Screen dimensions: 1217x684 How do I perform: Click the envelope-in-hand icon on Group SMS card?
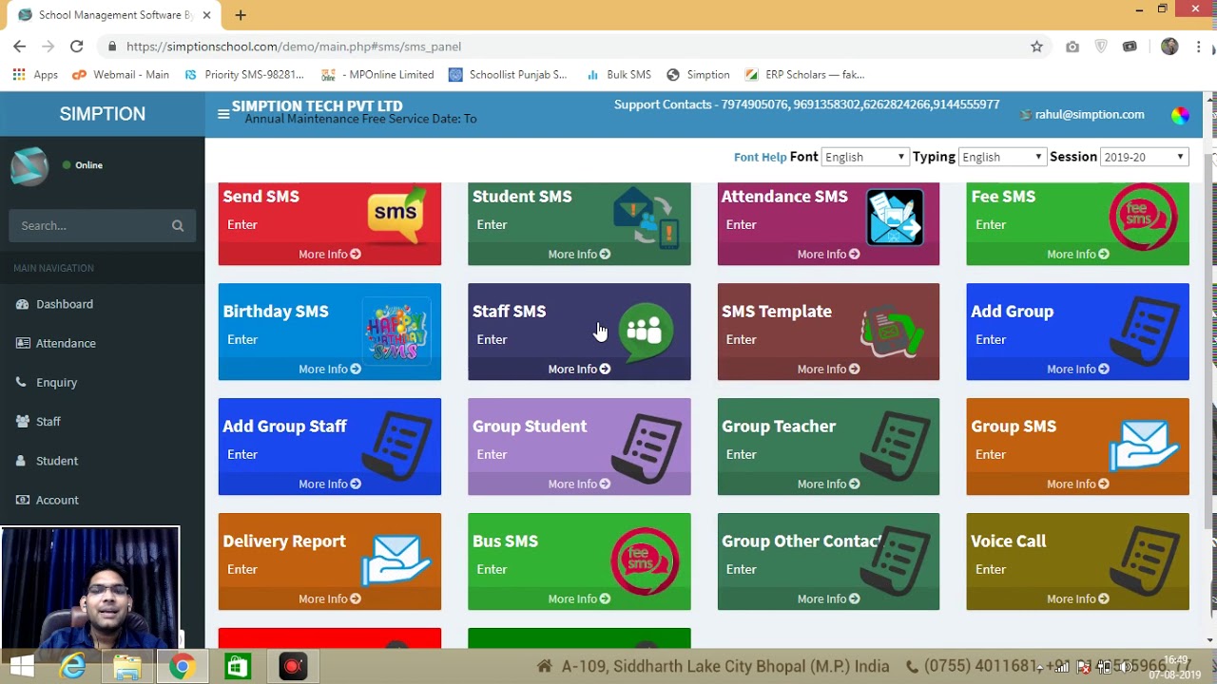pos(1144,446)
